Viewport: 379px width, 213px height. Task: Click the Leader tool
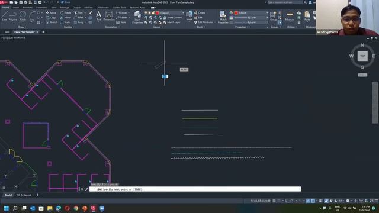pyautogui.click(x=122, y=18)
